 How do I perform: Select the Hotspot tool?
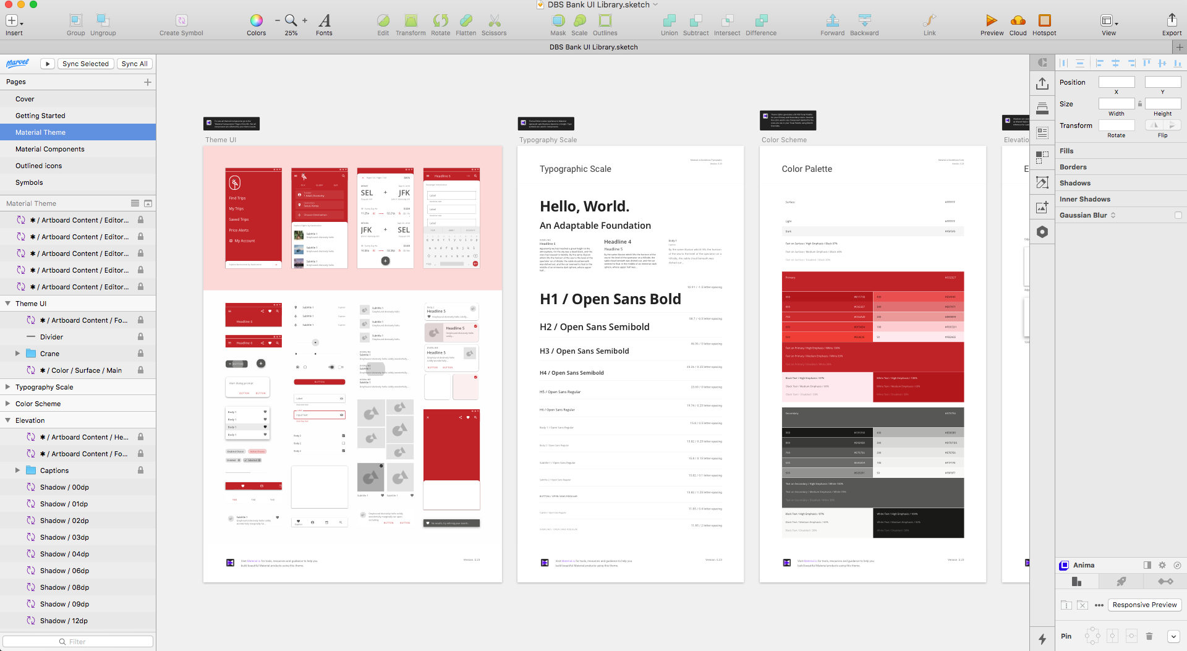pos(1044,21)
